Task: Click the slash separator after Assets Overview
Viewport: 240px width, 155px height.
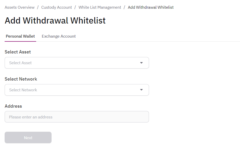Action: (38, 7)
